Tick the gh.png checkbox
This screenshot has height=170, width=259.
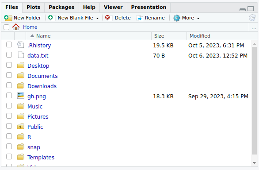[x=9, y=96]
